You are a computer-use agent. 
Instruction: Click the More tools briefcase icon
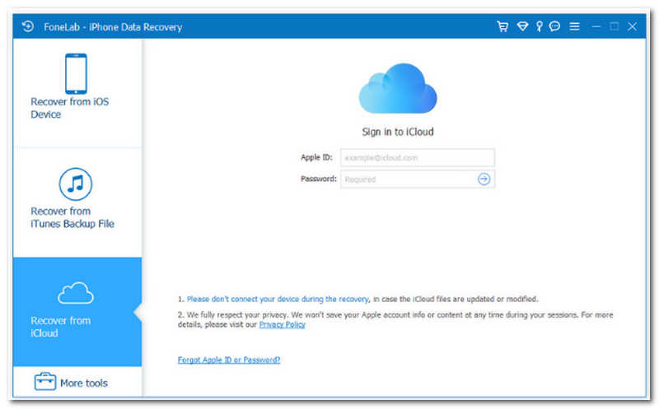(x=45, y=382)
